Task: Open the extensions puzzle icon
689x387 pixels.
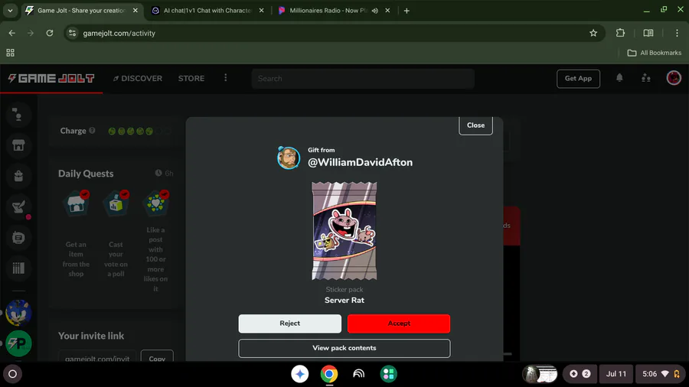Action: pos(620,33)
